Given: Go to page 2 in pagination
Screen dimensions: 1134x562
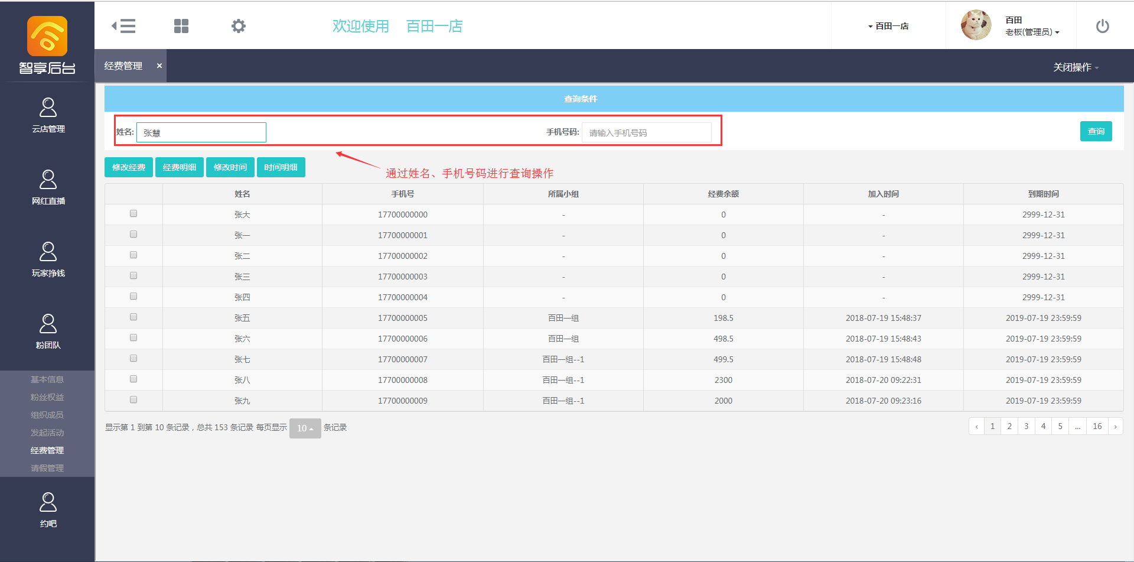Looking at the screenshot, I should point(1009,426).
